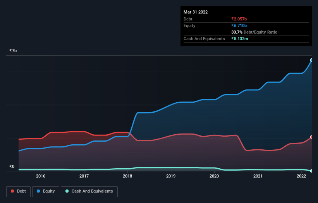Click the blue Equity legend dot
This screenshot has width=318, height=203.
click(38, 191)
